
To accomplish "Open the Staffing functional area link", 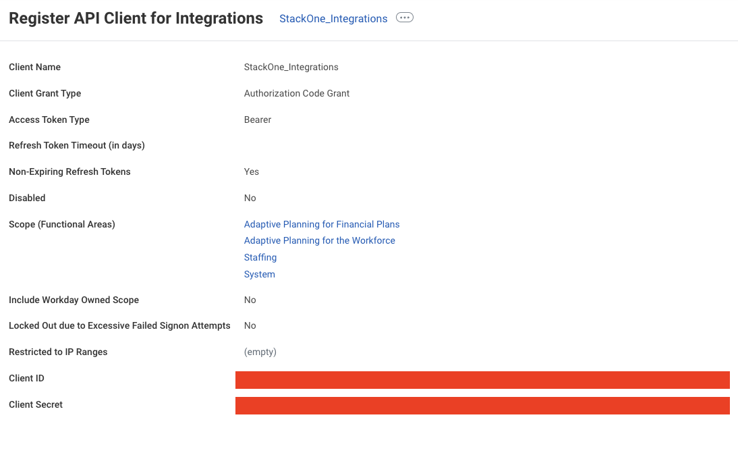I will pos(260,257).
